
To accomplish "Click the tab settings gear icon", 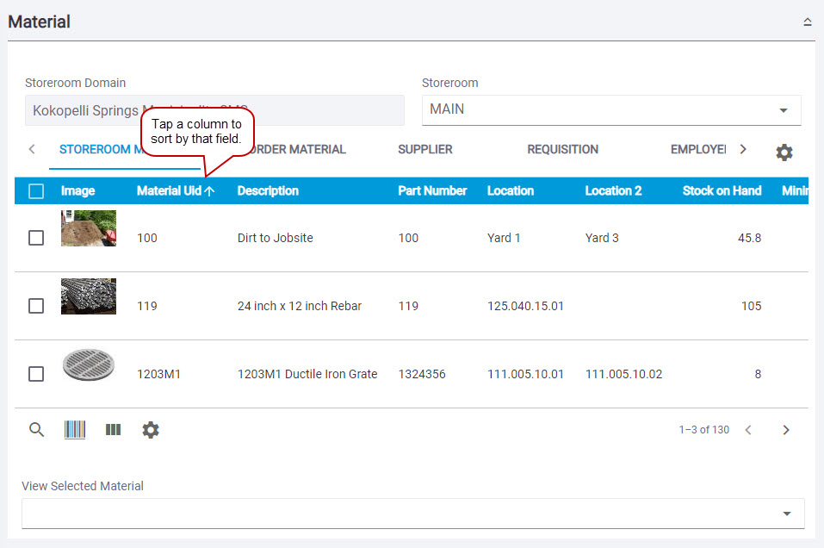I will [784, 153].
